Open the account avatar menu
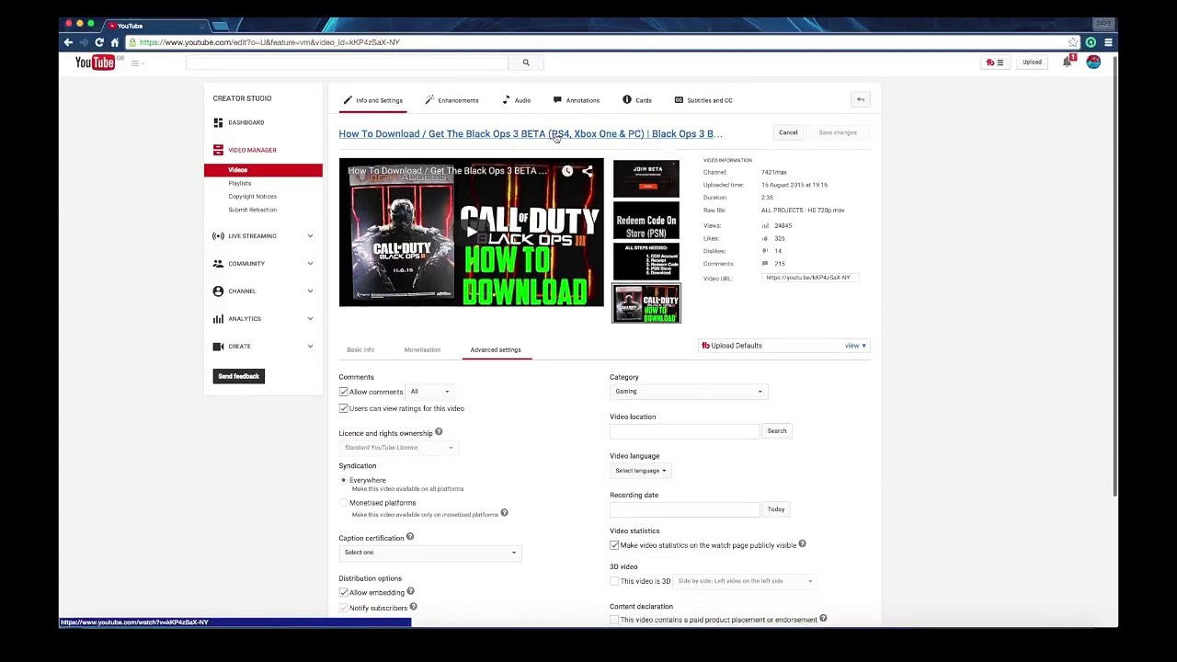This screenshot has height=662, width=1177. click(1093, 62)
